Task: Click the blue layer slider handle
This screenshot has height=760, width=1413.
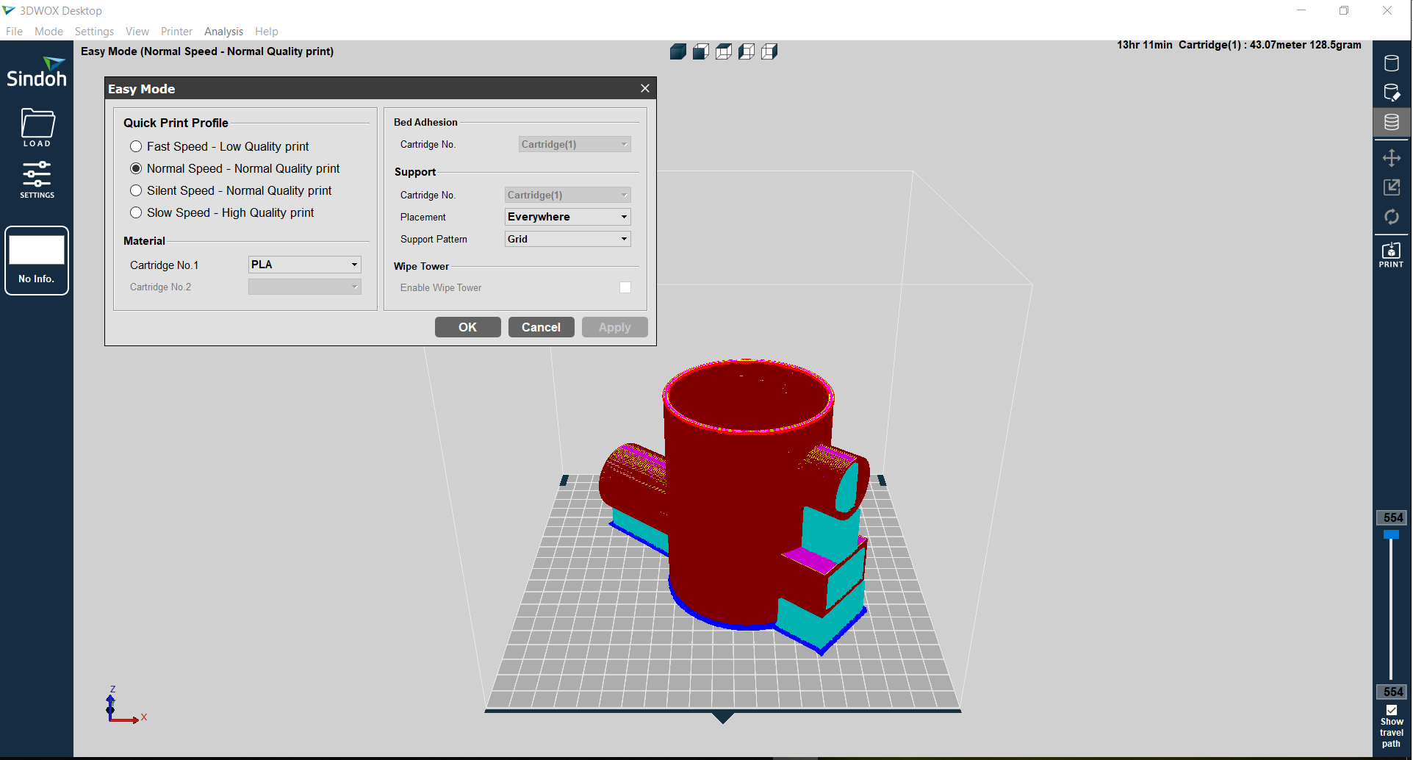Action: [1391, 535]
